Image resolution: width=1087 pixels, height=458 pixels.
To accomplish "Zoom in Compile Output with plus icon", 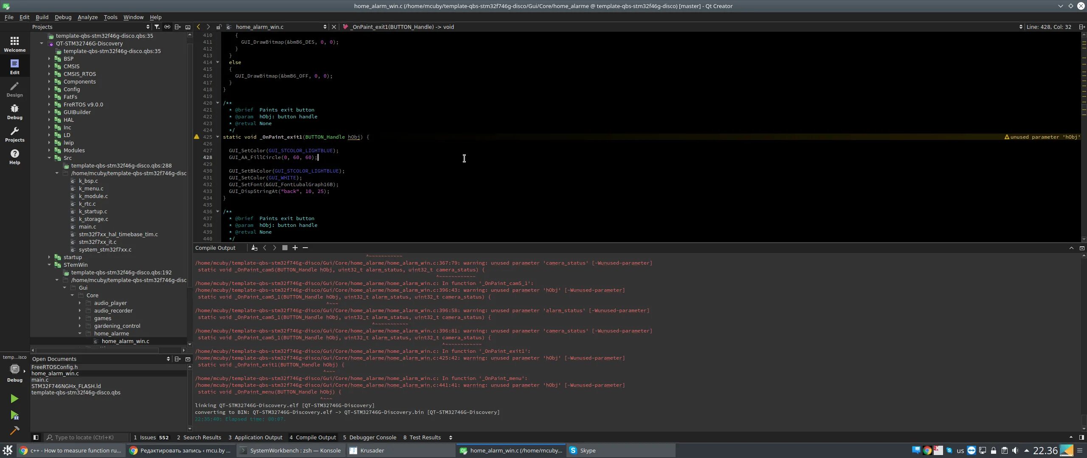I will point(295,248).
